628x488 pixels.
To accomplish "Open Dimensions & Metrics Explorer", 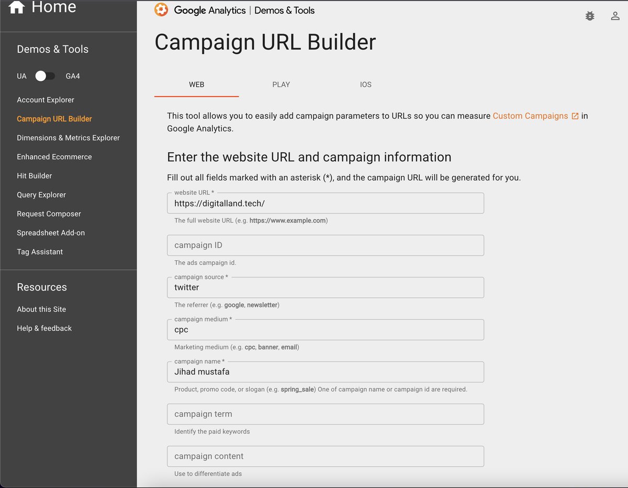I will [68, 138].
